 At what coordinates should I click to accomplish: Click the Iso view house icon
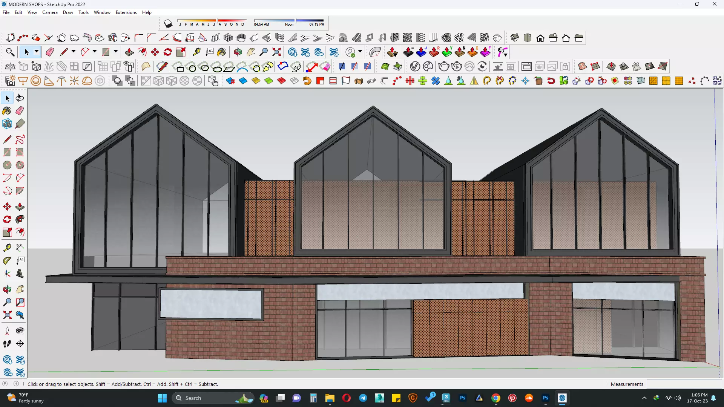[515, 38]
